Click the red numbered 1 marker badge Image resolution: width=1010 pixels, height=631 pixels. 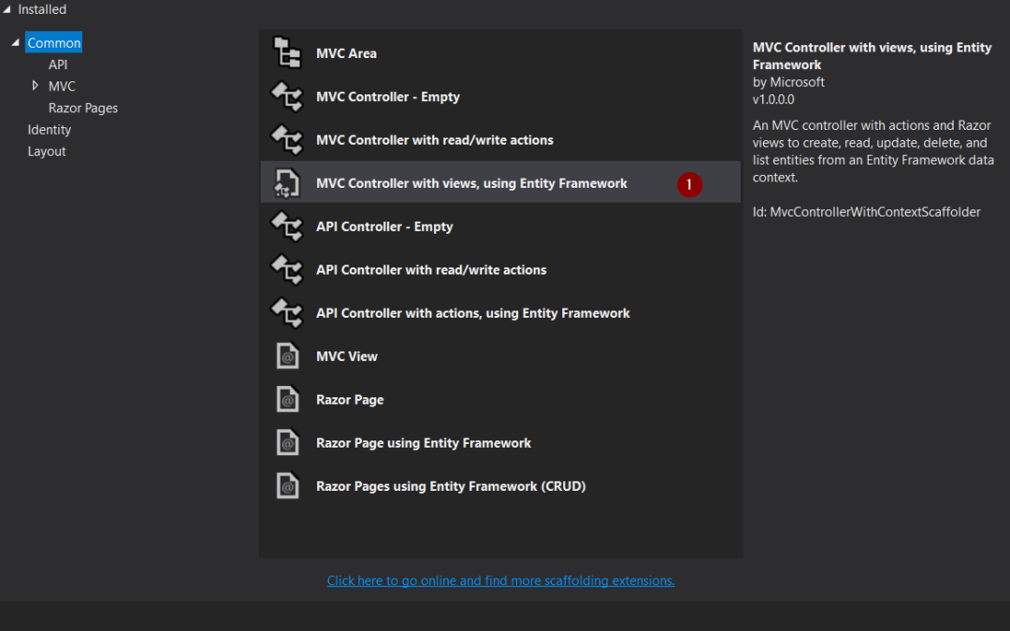[x=689, y=185]
